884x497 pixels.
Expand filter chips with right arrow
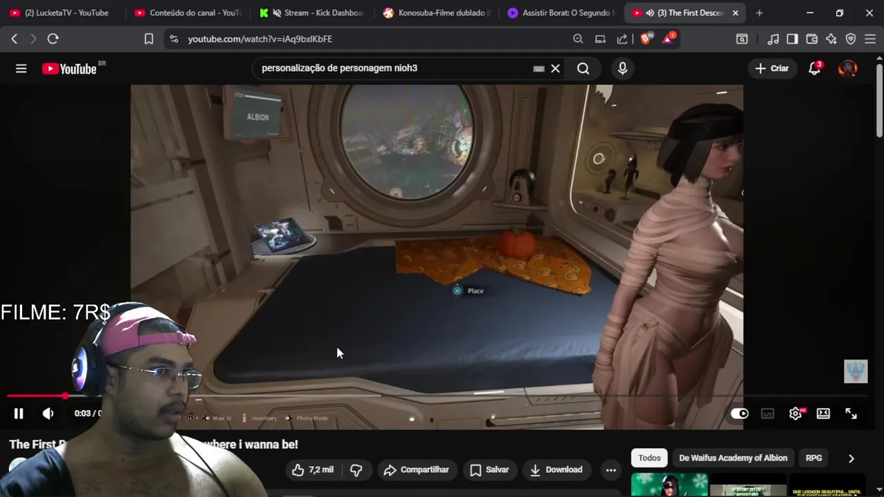851,458
